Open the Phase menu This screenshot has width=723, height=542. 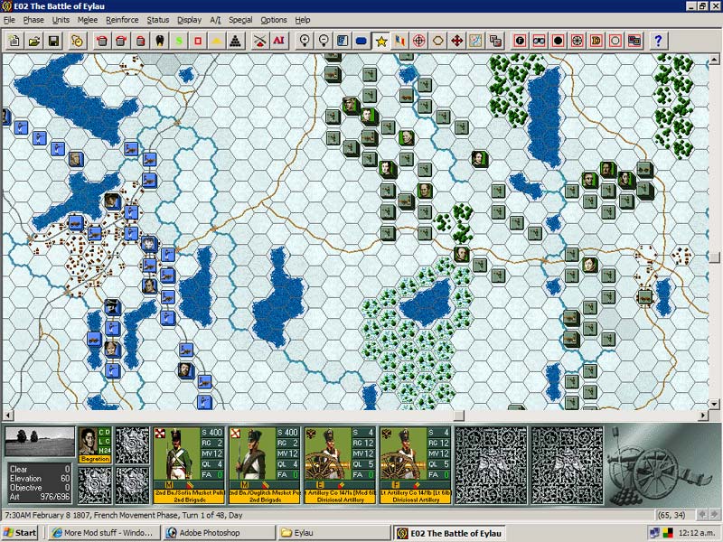click(x=33, y=20)
